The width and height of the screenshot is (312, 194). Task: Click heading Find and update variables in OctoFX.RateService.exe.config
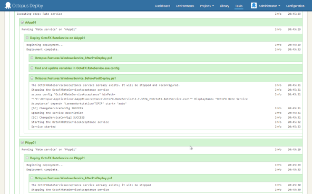77,68
